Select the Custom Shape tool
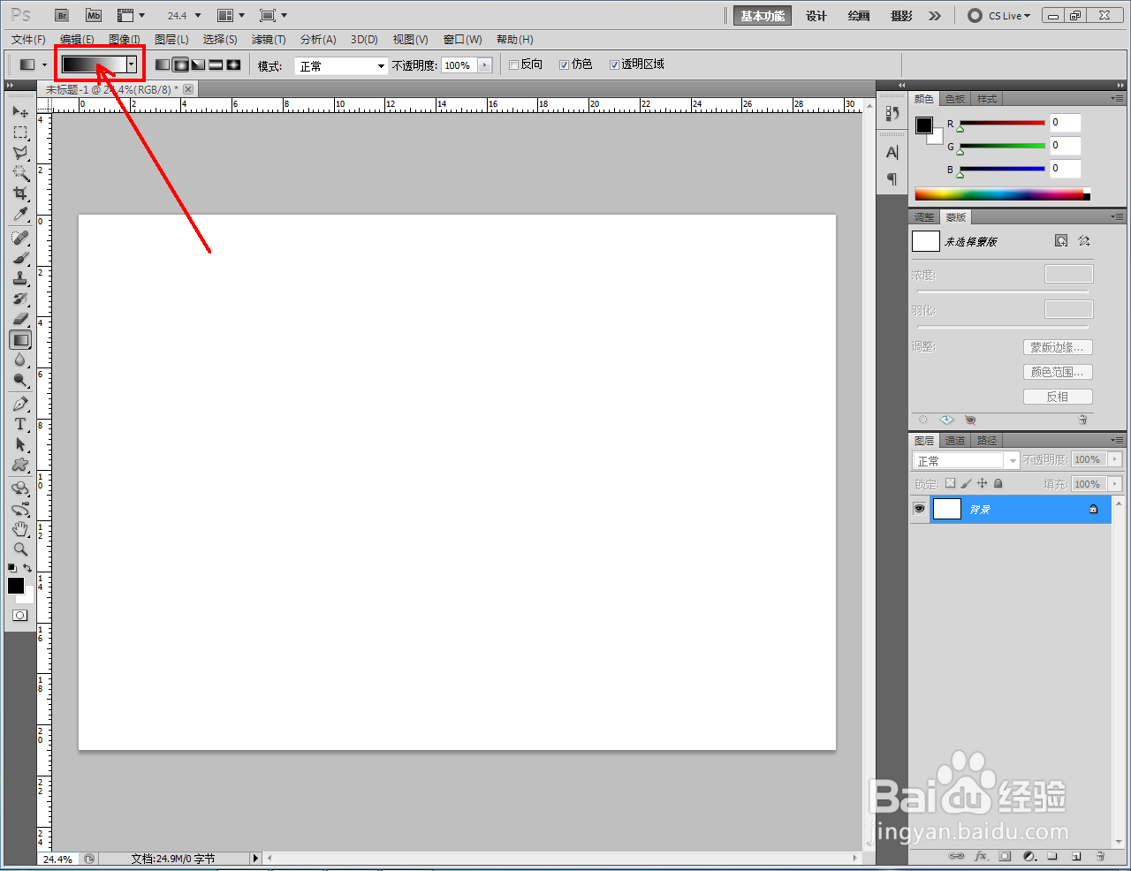Viewport: 1131px width, 871px height. [x=20, y=465]
